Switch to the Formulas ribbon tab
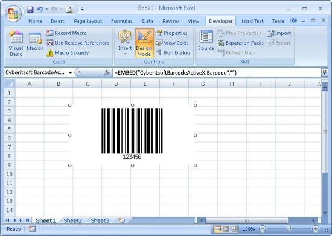332x236 pixels. tap(121, 21)
